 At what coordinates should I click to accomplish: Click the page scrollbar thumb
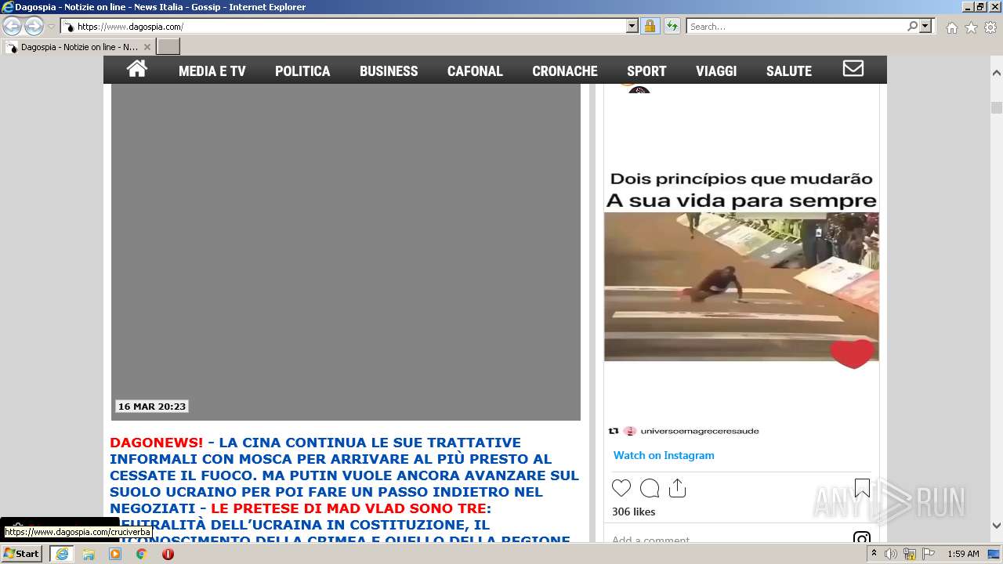point(997,107)
